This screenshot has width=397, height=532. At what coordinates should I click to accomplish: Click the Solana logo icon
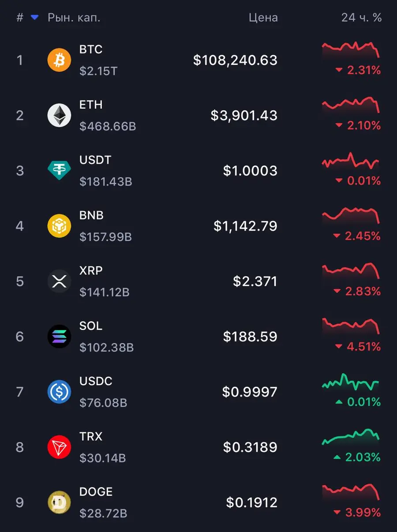[x=59, y=337]
